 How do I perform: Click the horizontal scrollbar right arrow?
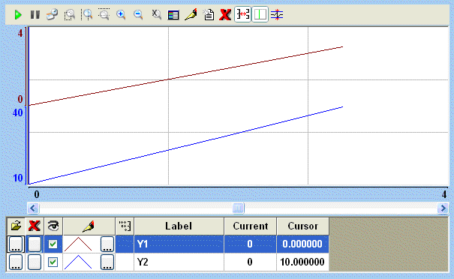click(x=443, y=208)
